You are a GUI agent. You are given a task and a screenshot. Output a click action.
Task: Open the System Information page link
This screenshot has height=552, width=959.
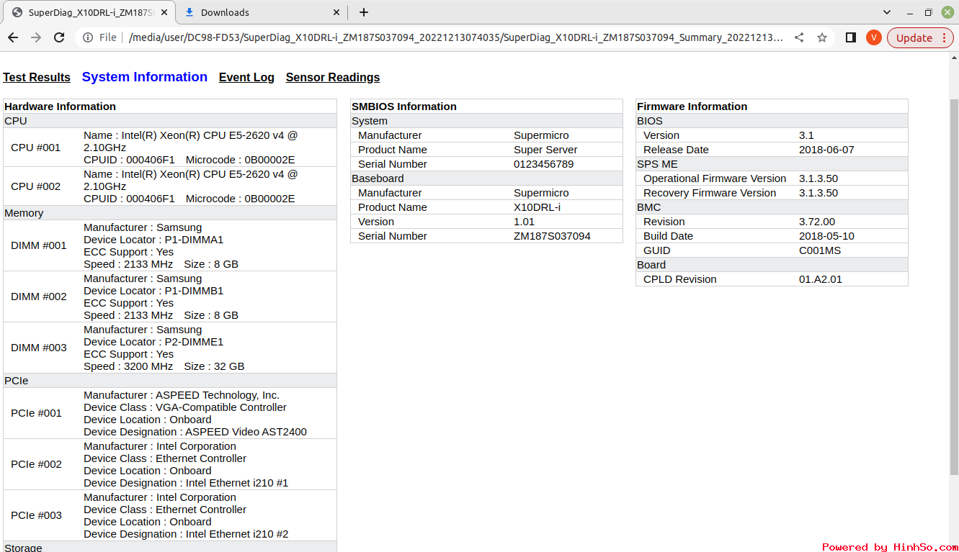(145, 77)
